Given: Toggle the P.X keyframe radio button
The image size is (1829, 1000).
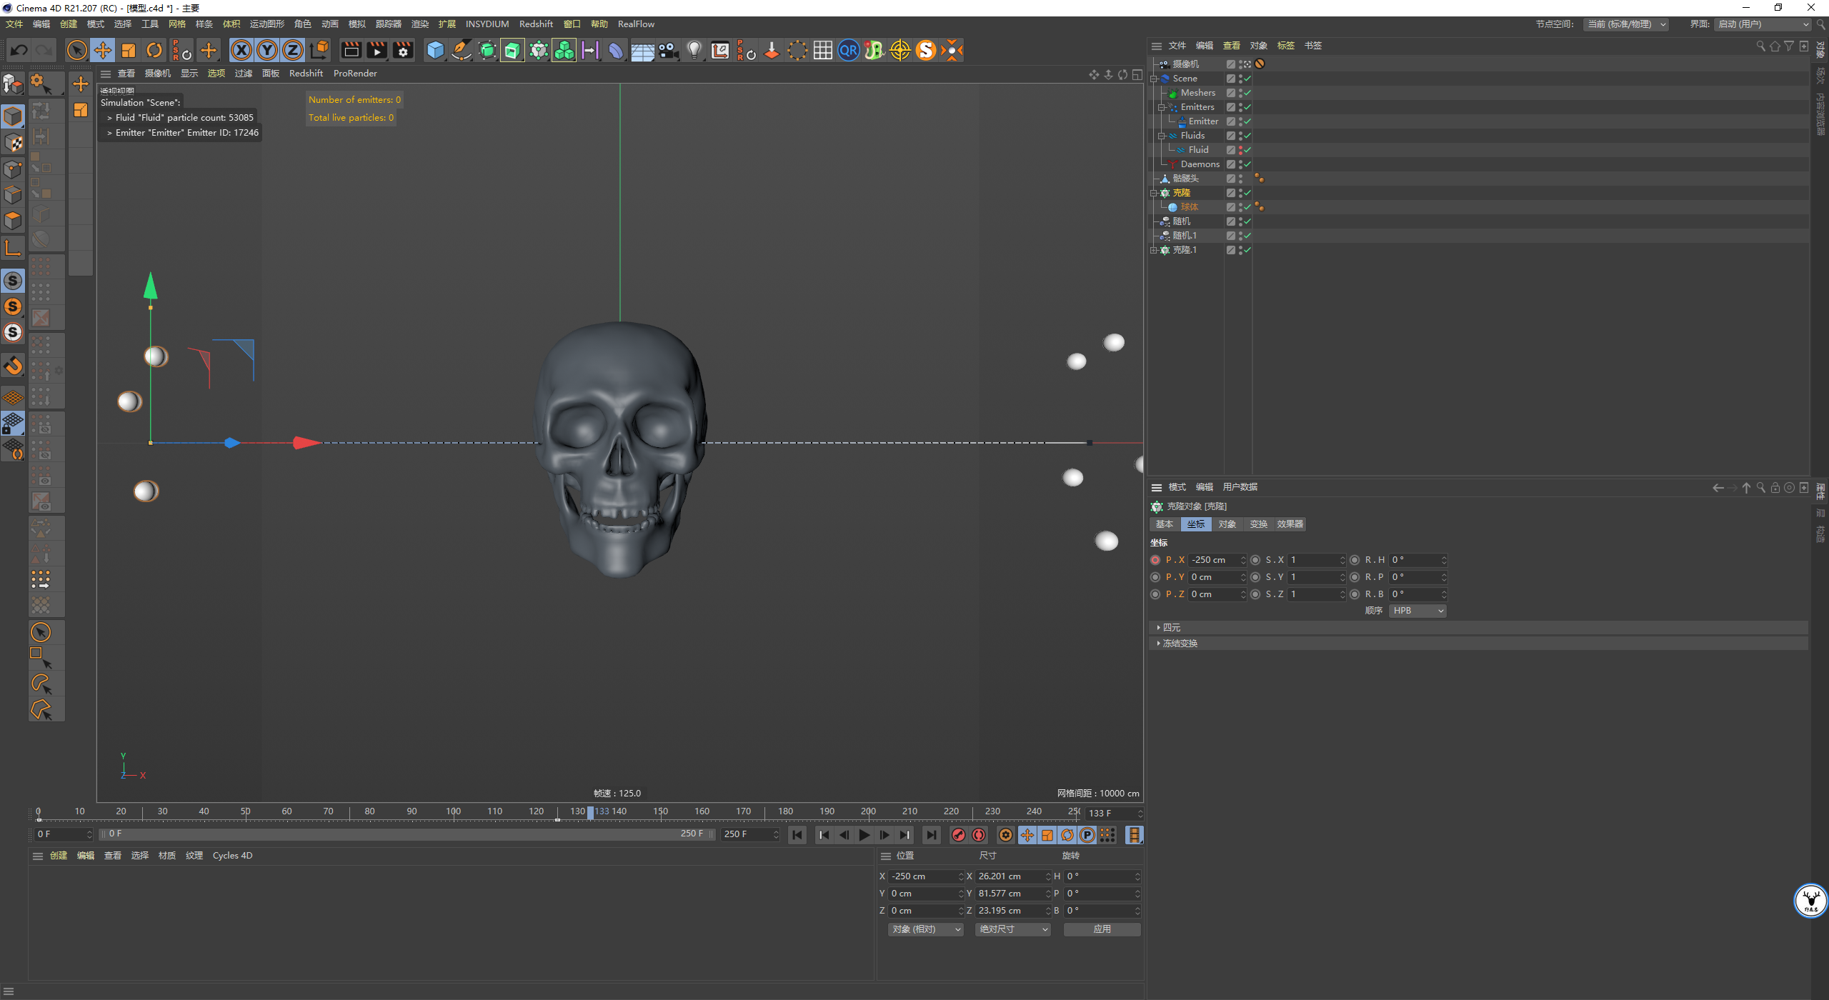Looking at the screenshot, I should click(1155, 560).
